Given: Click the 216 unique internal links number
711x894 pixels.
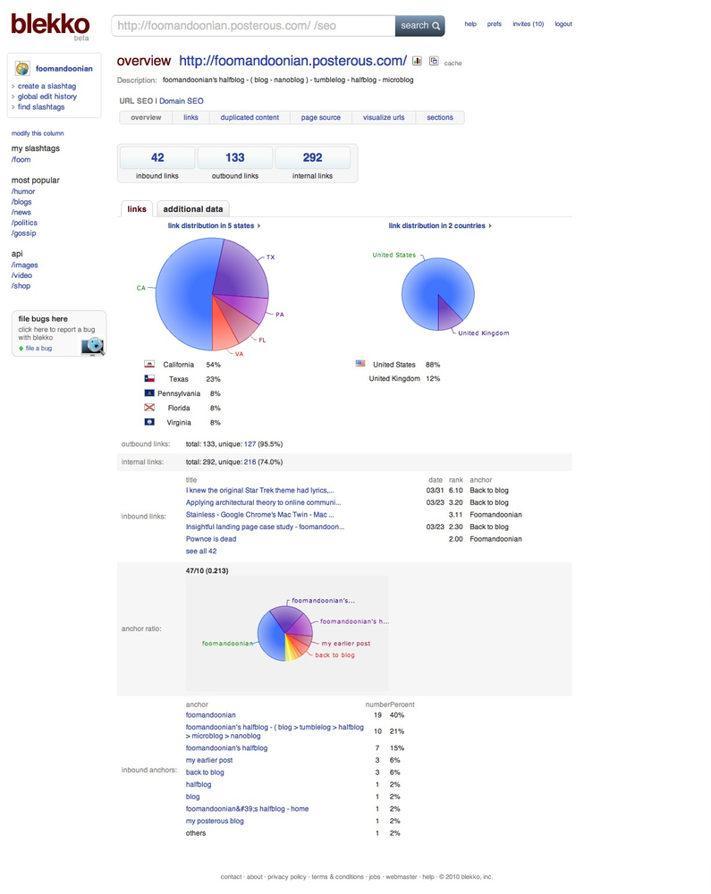Looking at the screenshot, I should [x=250, y=462].
